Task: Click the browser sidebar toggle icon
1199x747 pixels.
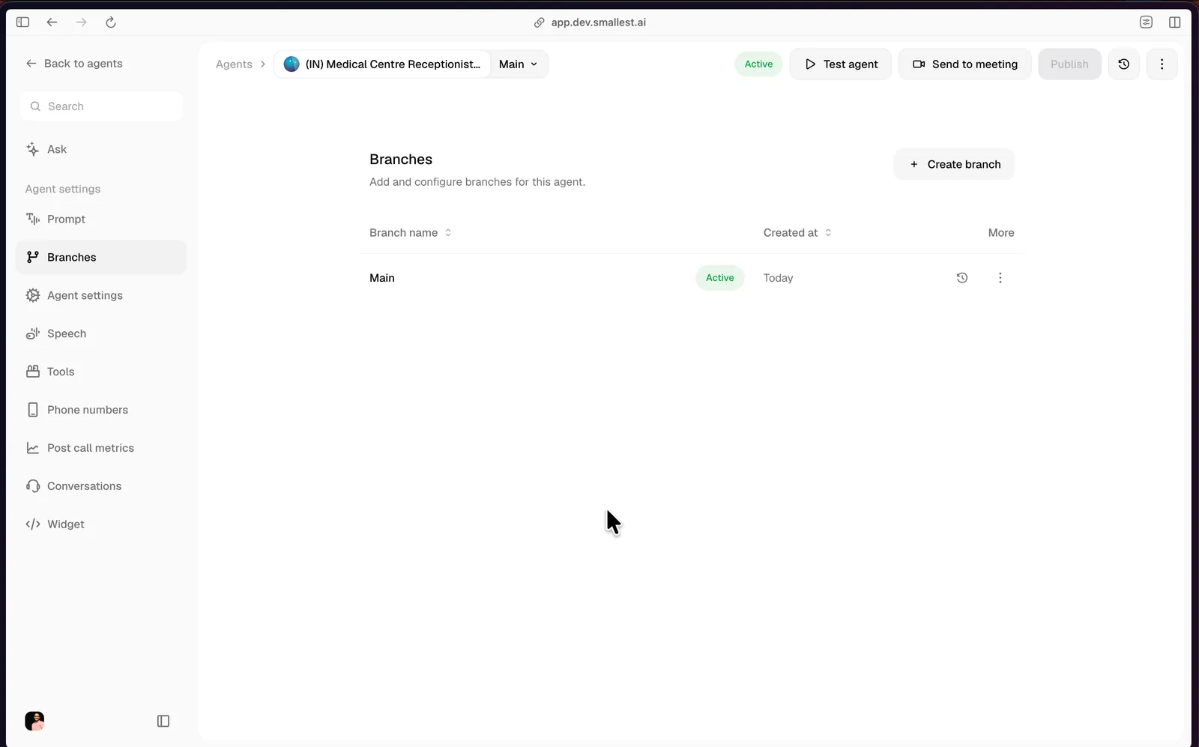Action: click(x=22, y=22)
